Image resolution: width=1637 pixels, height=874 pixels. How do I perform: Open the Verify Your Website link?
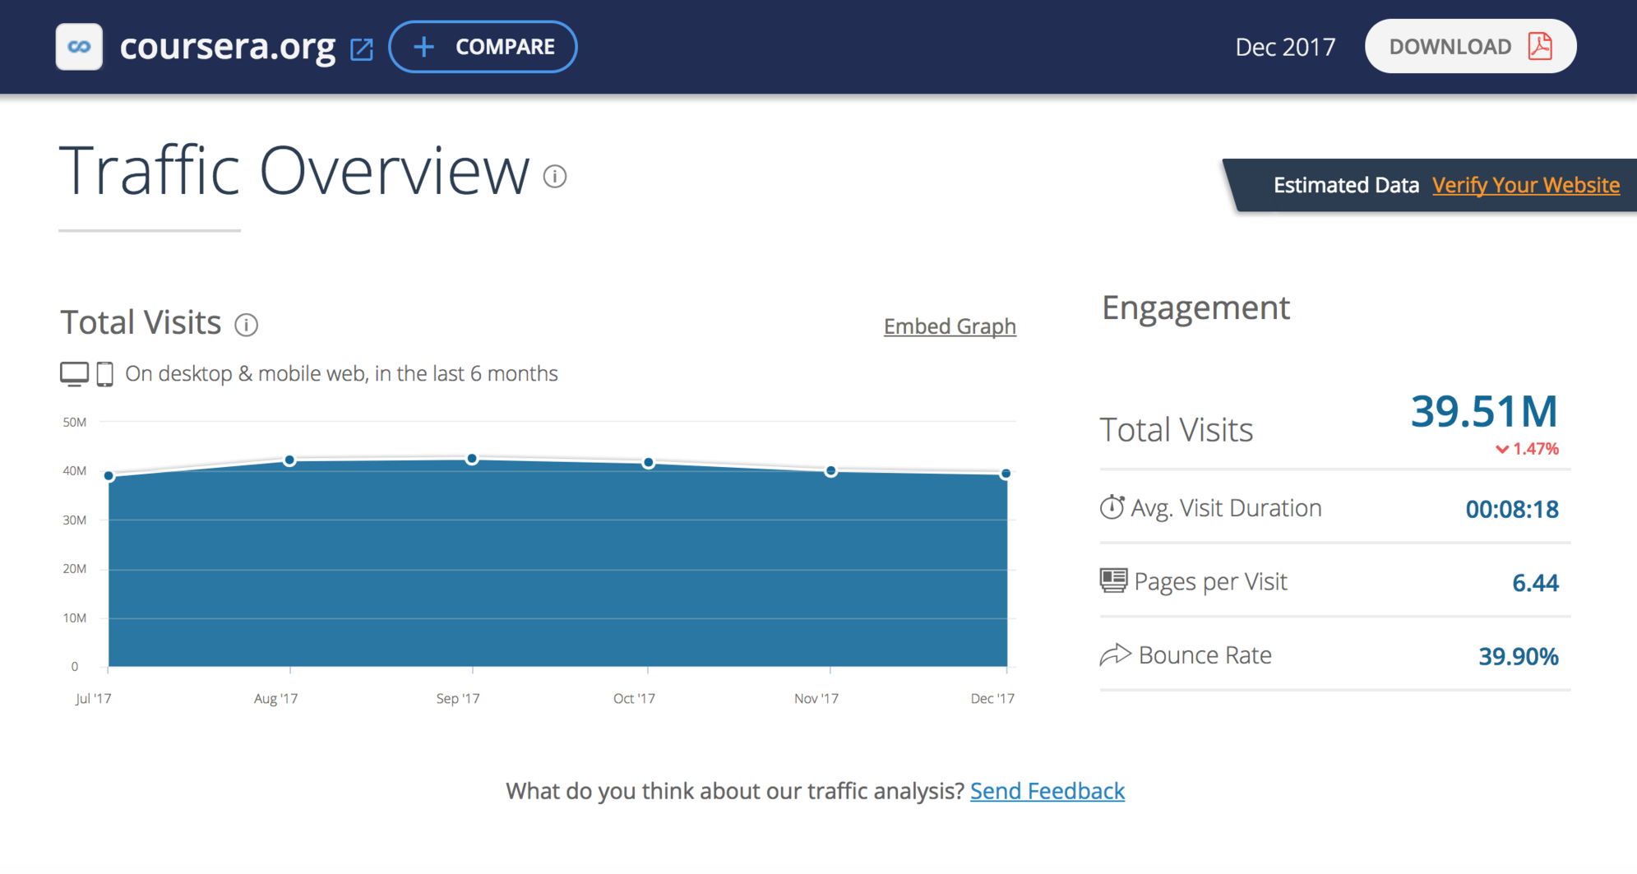coord(1526,185)
